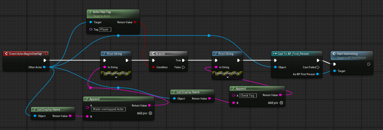Click the Check Tag: text field

click(x=248, y=95)
